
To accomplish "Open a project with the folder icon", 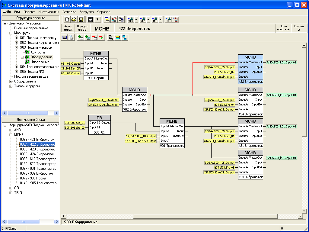I will [x=74, y=20].
